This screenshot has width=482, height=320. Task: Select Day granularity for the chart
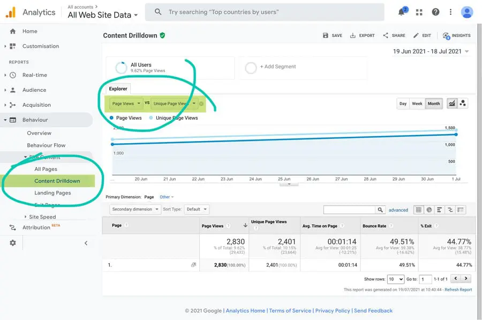point(403,104)
